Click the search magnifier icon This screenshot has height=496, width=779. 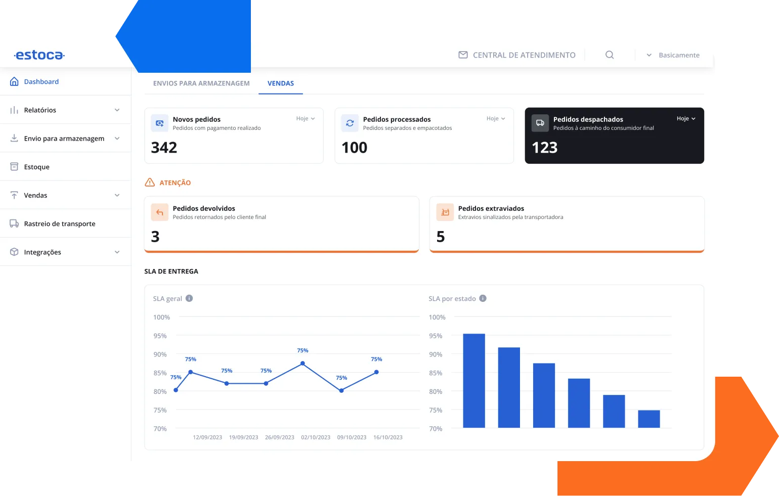610,55
